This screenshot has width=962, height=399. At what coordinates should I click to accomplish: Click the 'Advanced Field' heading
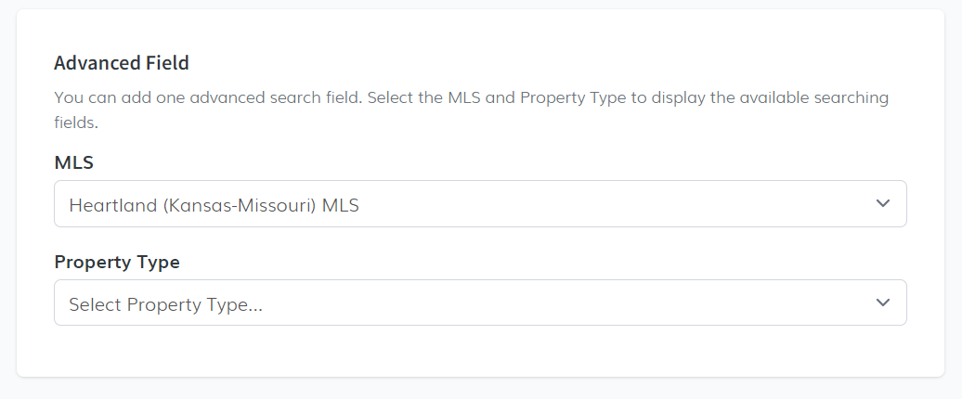pos(122,63)
